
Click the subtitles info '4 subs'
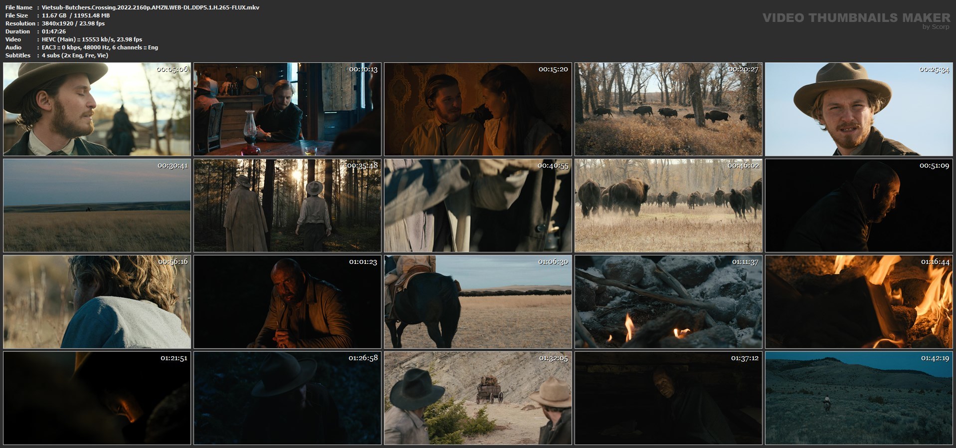pyautogui.click(x=75, y=55)
